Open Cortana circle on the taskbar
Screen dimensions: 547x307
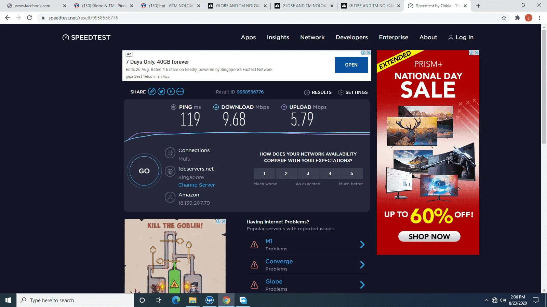pos(142,300)
